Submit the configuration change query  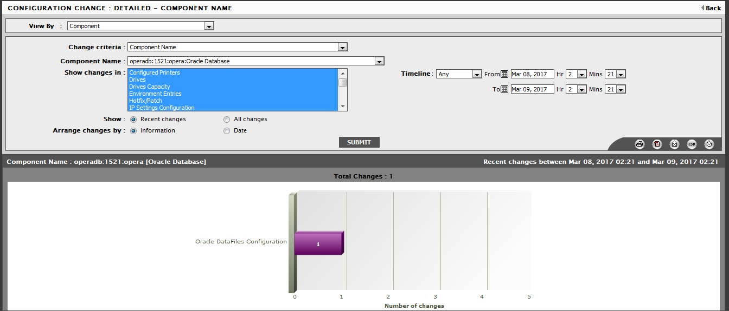(x=359, y=142)
